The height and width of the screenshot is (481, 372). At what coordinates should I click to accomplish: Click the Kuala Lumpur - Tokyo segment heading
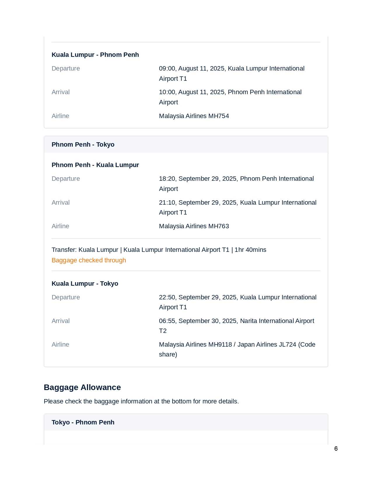click(x=85, y=284)
